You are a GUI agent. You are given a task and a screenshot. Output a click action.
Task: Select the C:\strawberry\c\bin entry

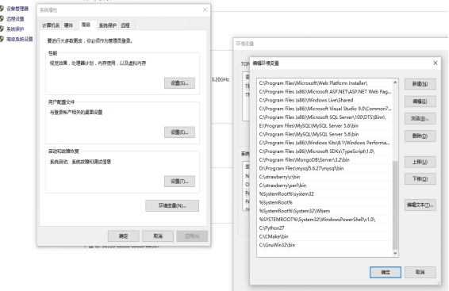[x=324, y=177]
